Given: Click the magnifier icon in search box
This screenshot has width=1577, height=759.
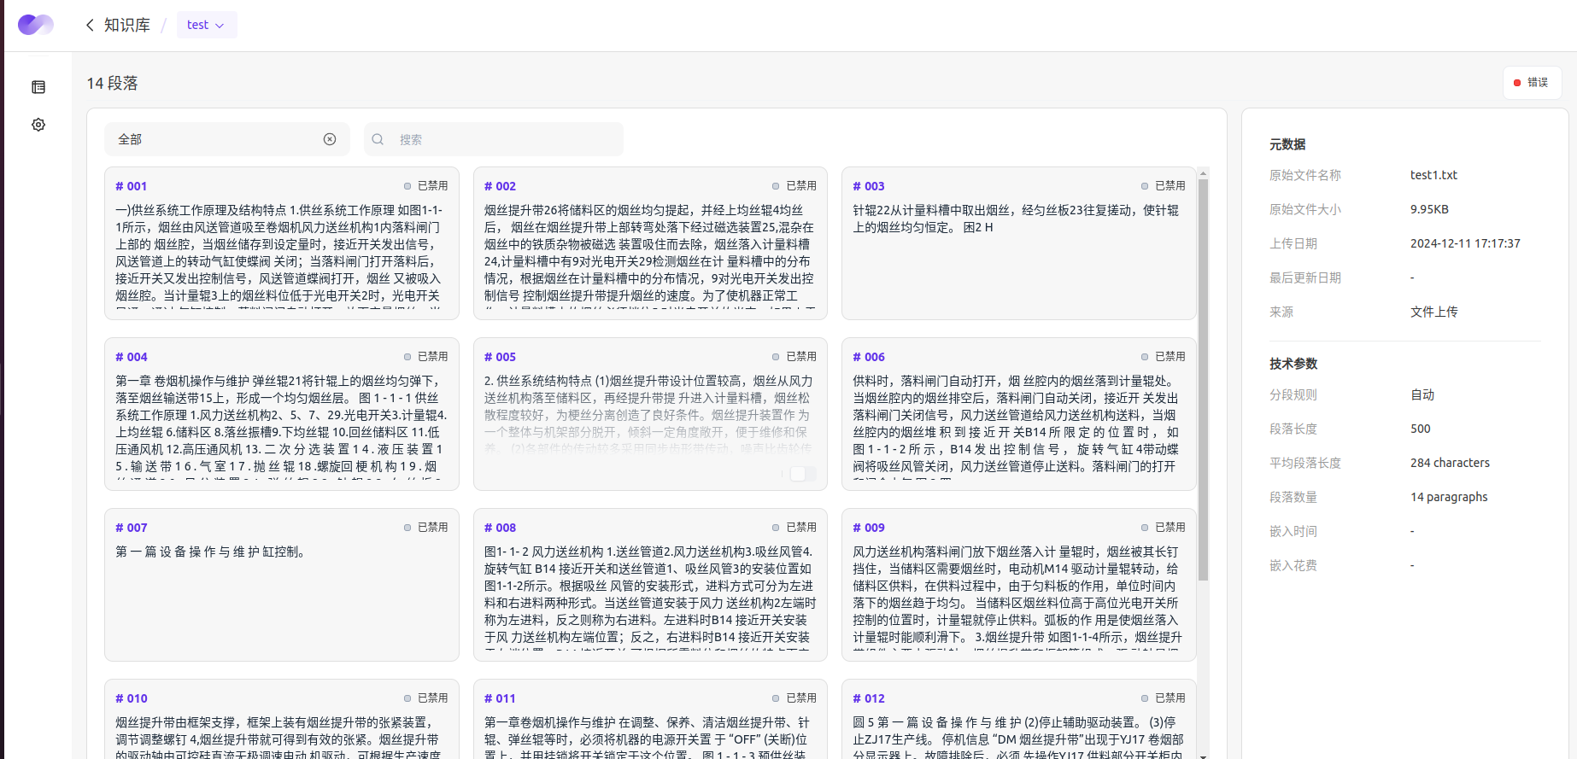Looking at the screenshot, I should [378, 139].
